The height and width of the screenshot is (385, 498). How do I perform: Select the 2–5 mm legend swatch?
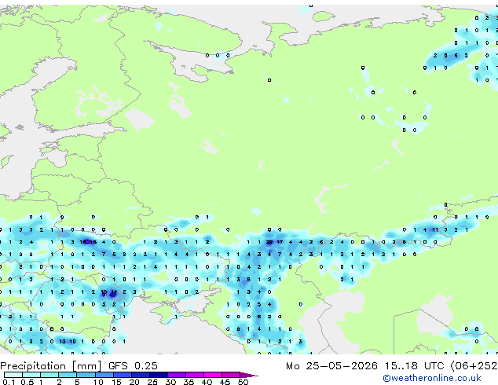click(x=68, y=375)
